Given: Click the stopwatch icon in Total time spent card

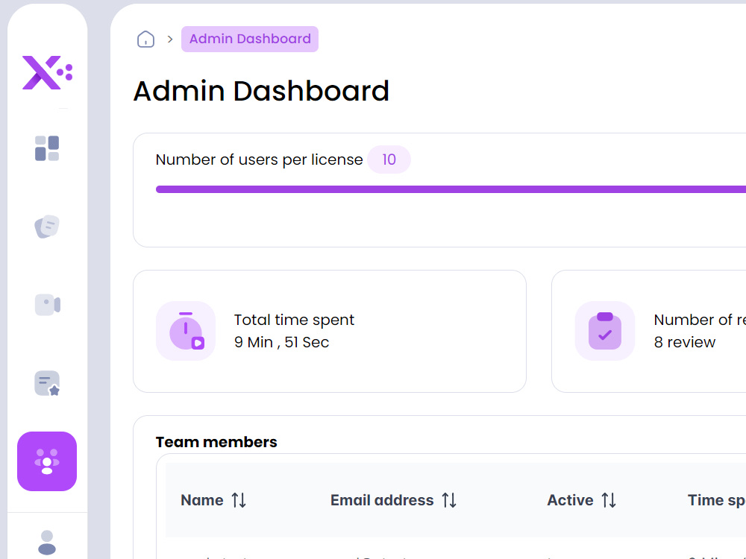Looking at the screenshot, I should point(186,331).
